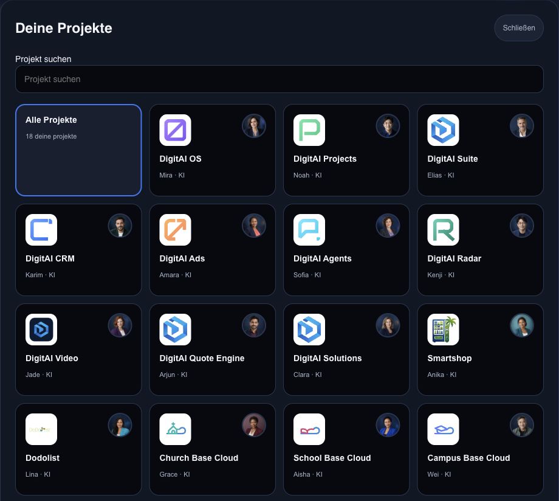Screen dimensions: 559x501
Task: Click Kenji's avatar on DigitAI Radar card
Action: click(522, 226)
